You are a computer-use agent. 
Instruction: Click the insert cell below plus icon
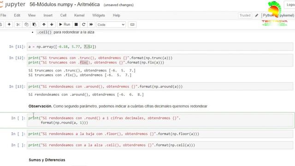click(9, 24)
